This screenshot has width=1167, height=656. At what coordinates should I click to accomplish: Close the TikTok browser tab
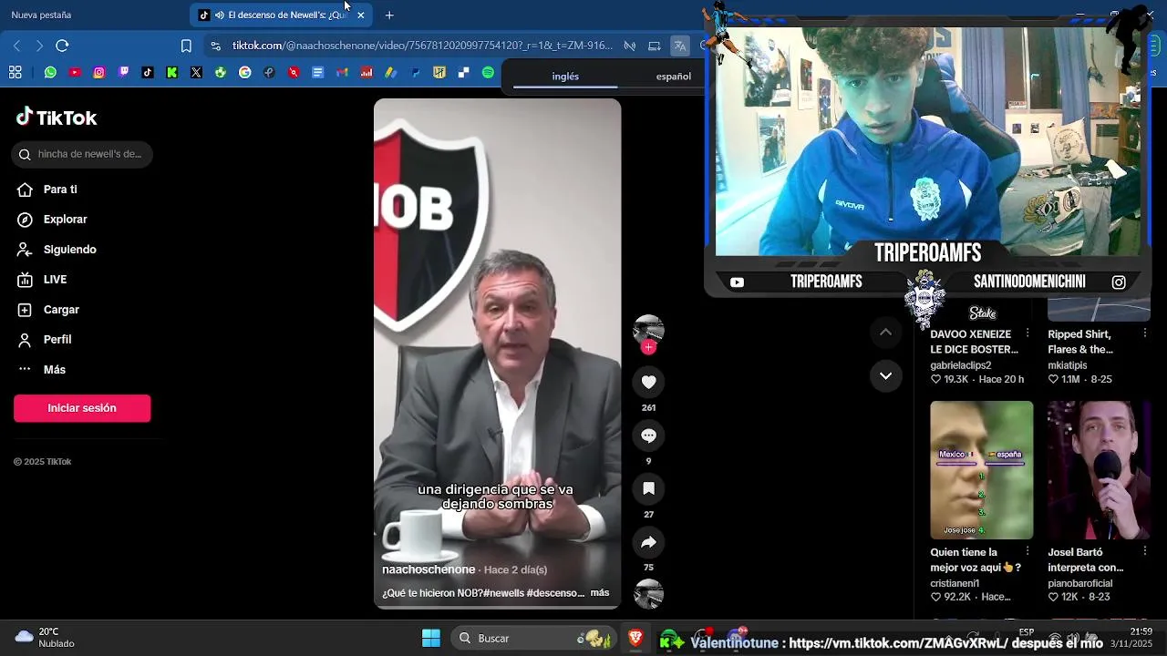(x=360, y=15)
